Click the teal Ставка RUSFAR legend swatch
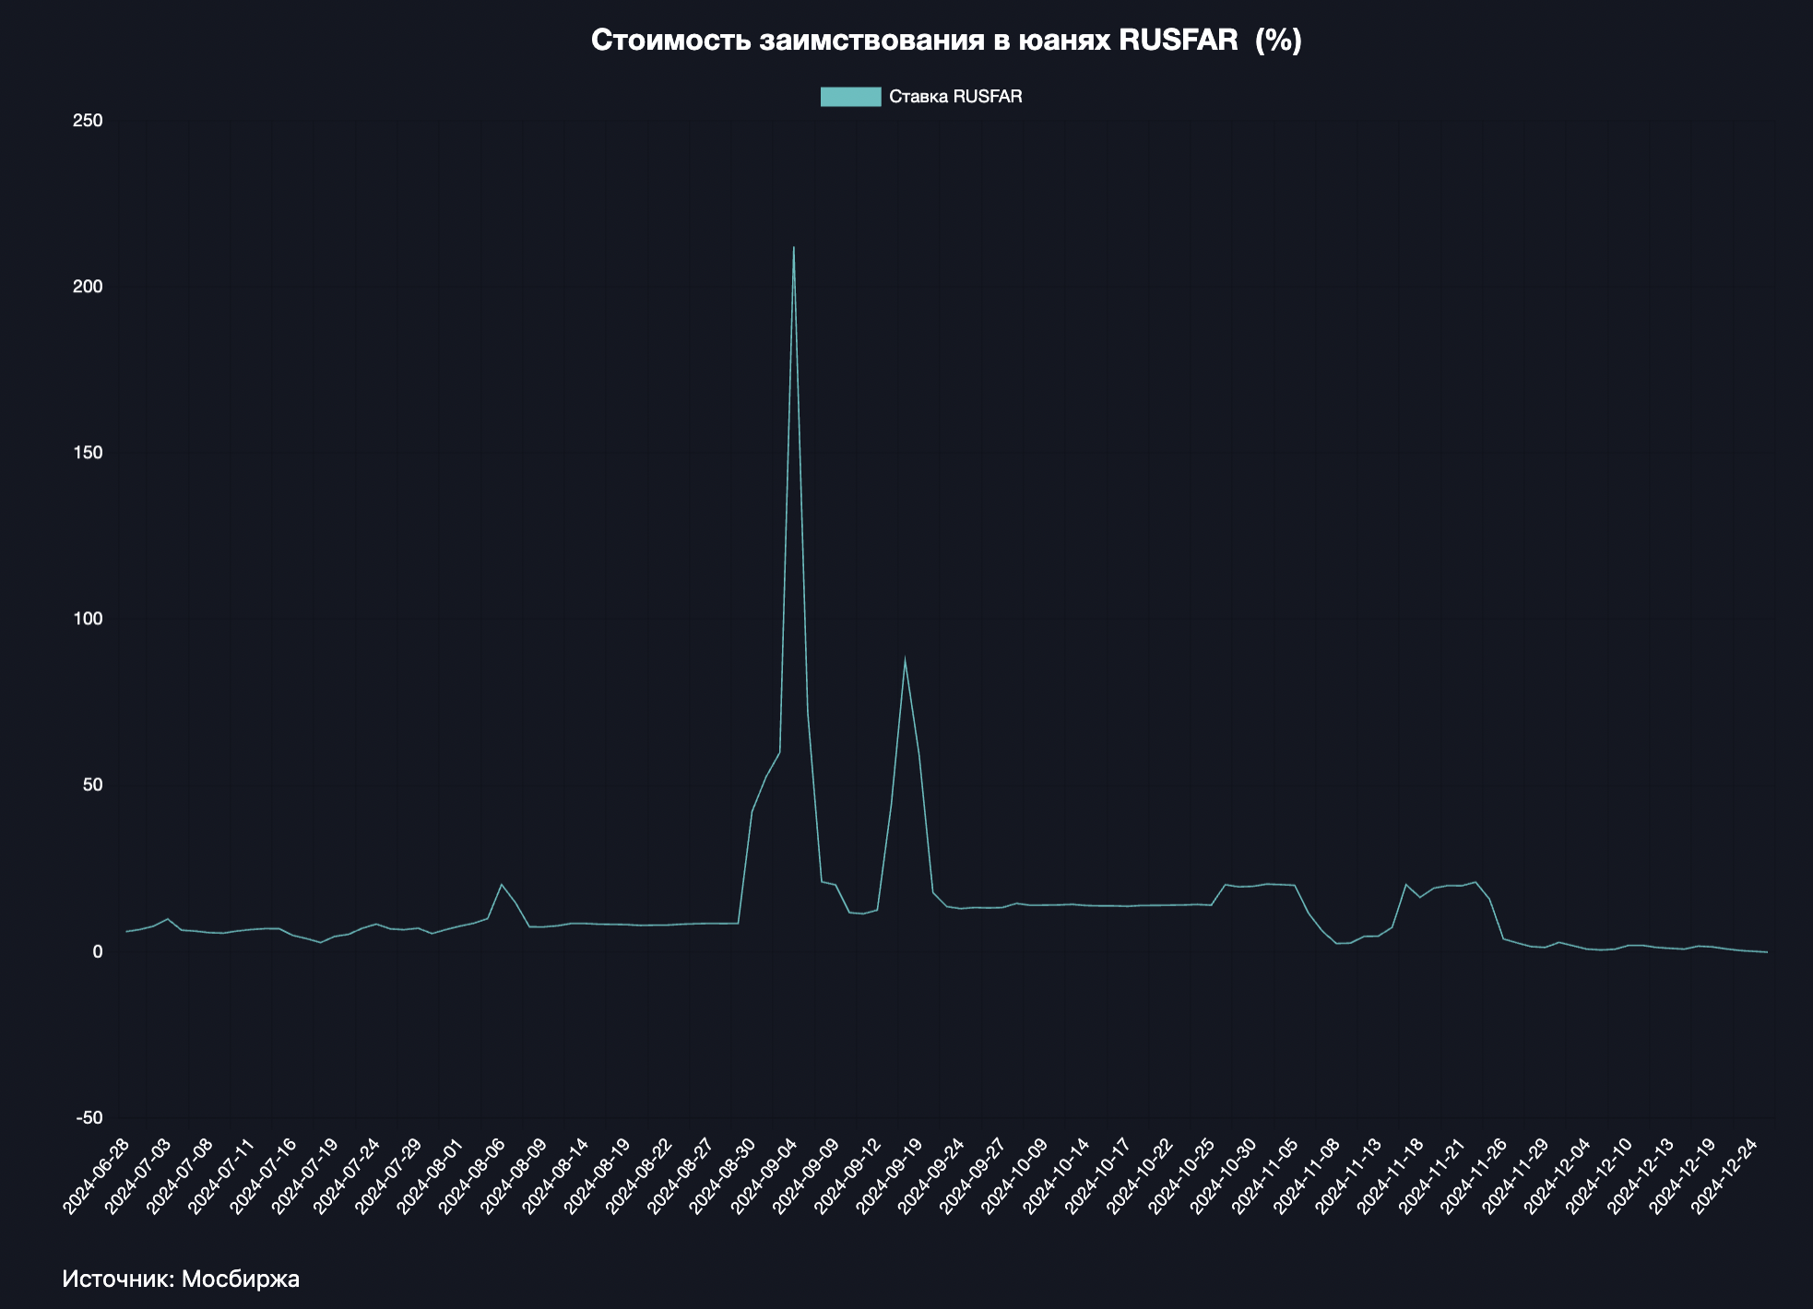The height and width of the screenshot is (1309, 1813). point(850,97)
